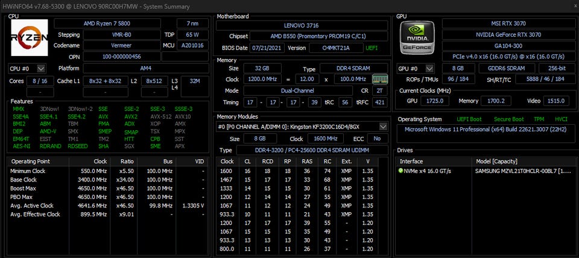Click the VID column header

[191, 162]
